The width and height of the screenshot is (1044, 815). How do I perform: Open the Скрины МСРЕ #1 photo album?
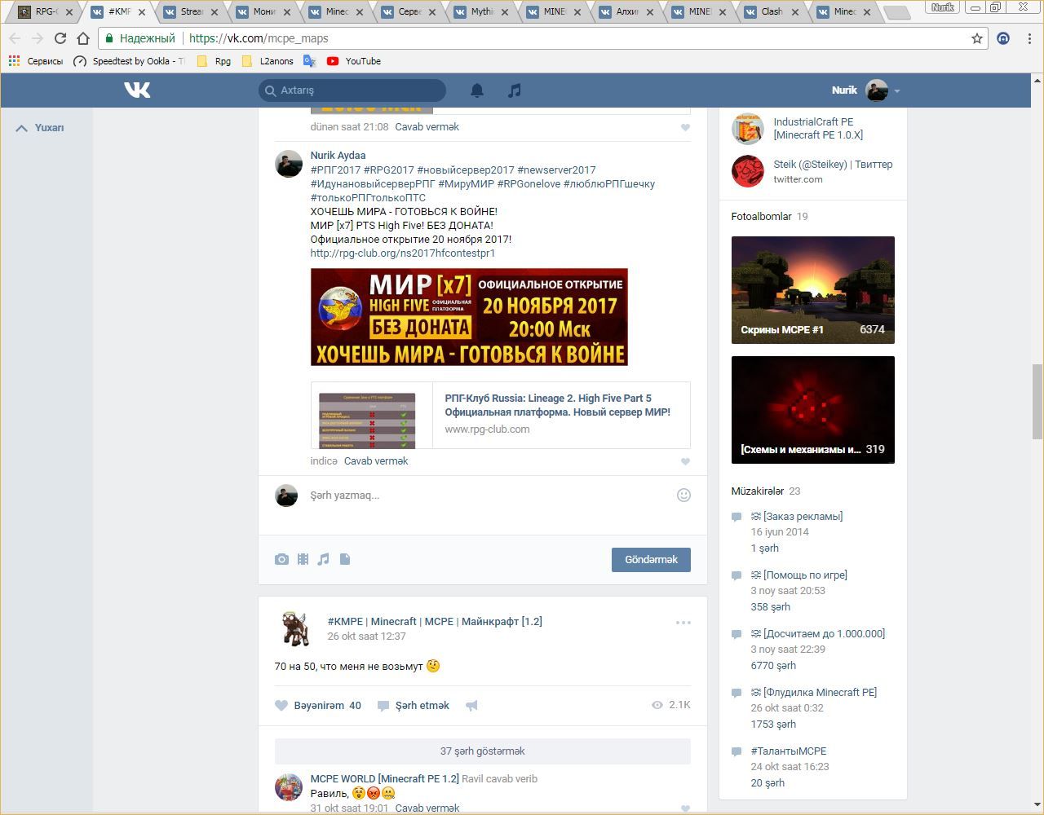[x=813, y=290]
